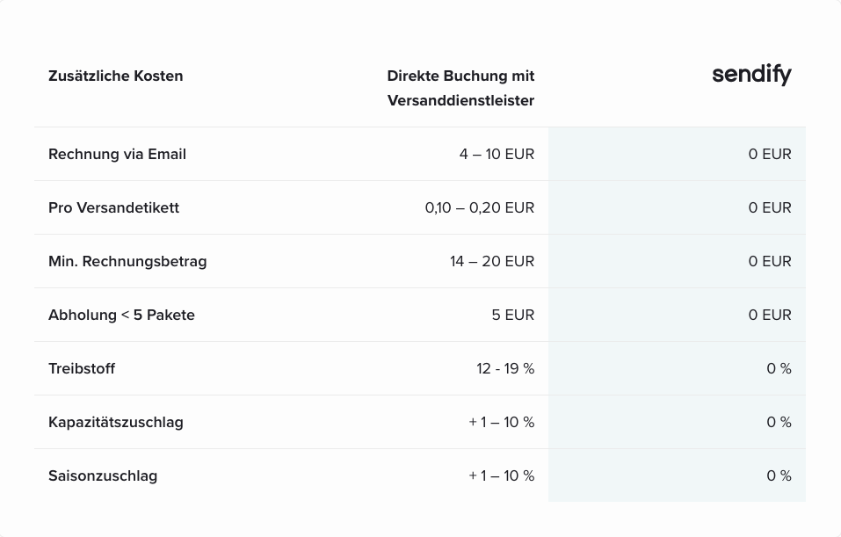
Task: Select the Saisonzuschlag row label
Action: [x=103, y=475]
